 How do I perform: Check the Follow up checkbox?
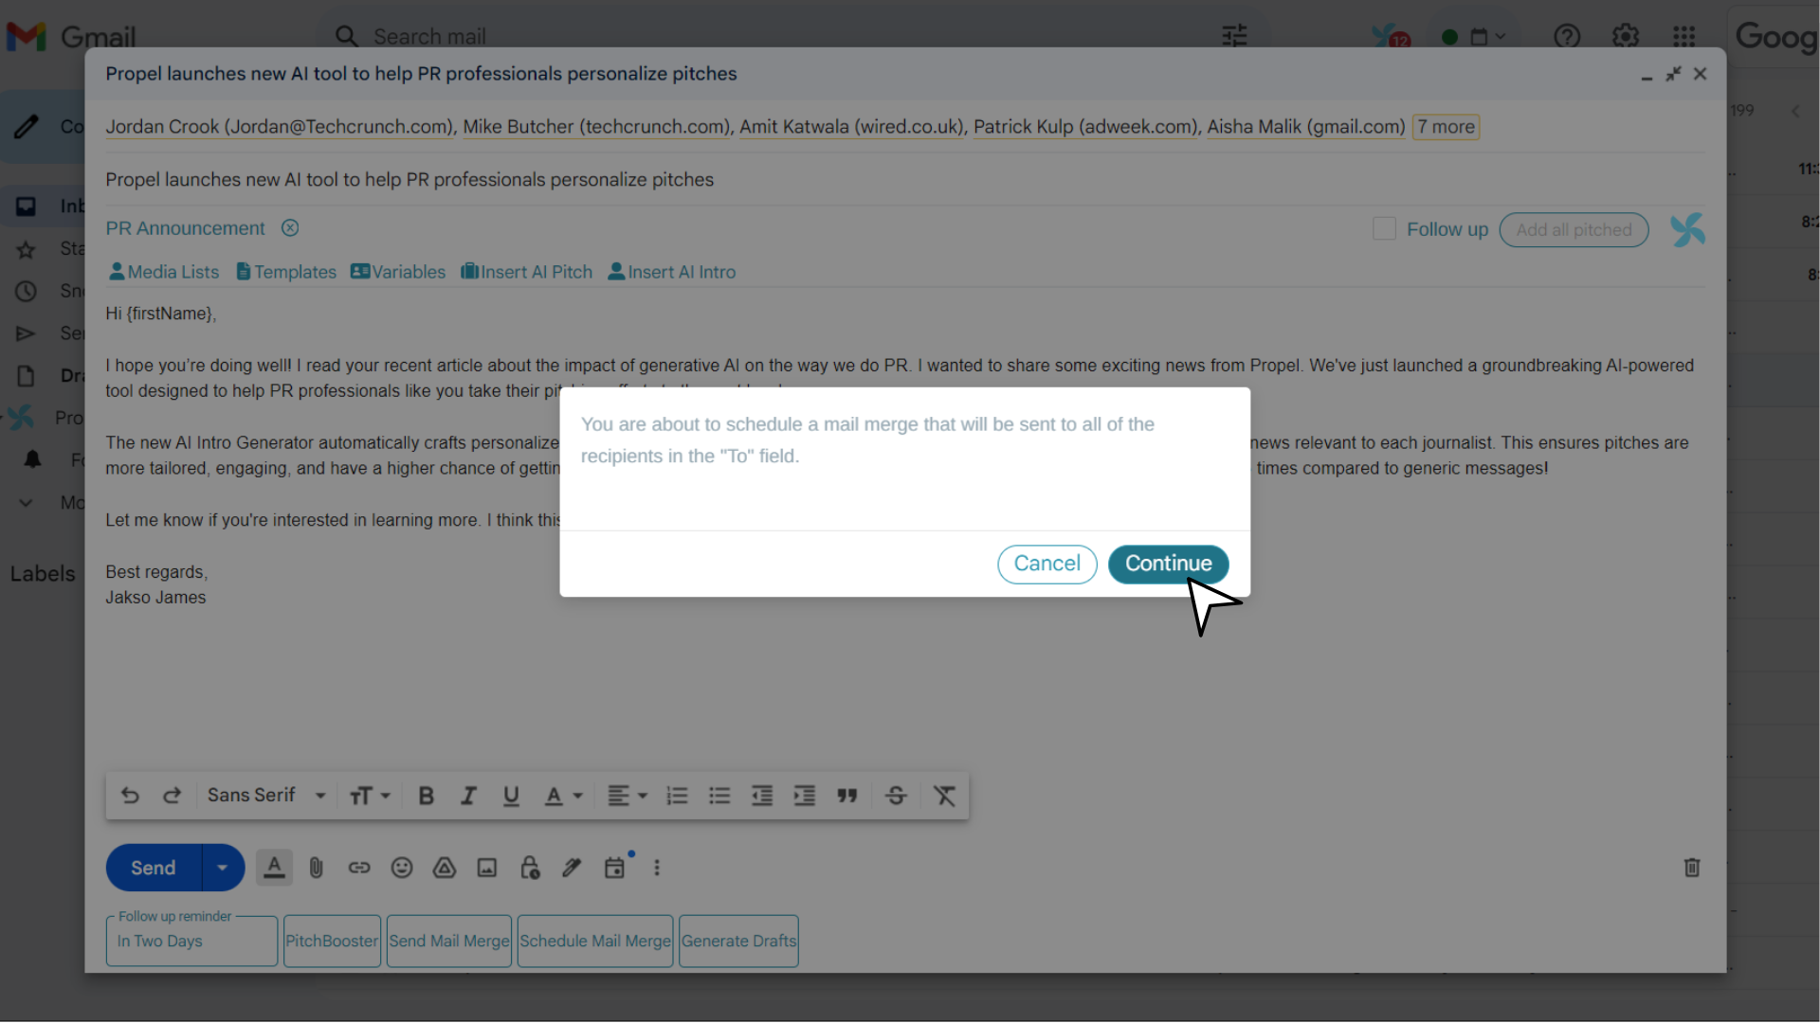click(1384, 229)
